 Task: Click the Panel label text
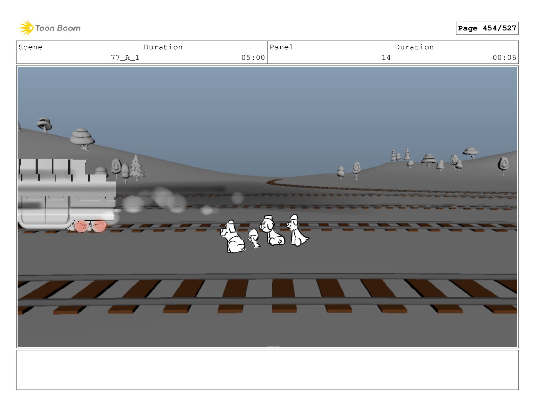[281, 47]
